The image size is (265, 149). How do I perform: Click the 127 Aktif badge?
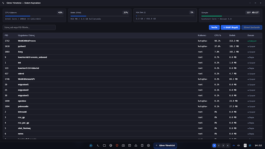252,13
